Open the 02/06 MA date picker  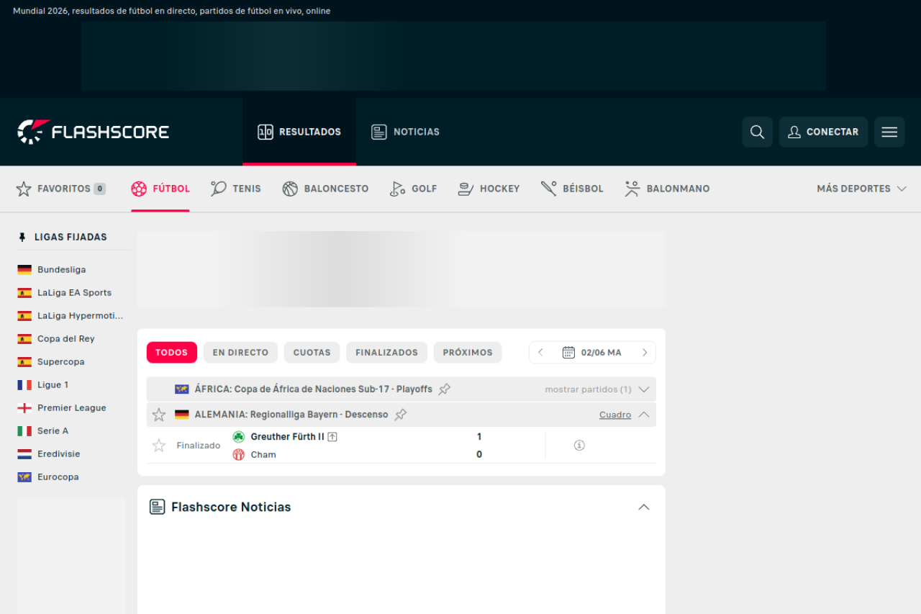pyautogui.click(x=592, y=353)
